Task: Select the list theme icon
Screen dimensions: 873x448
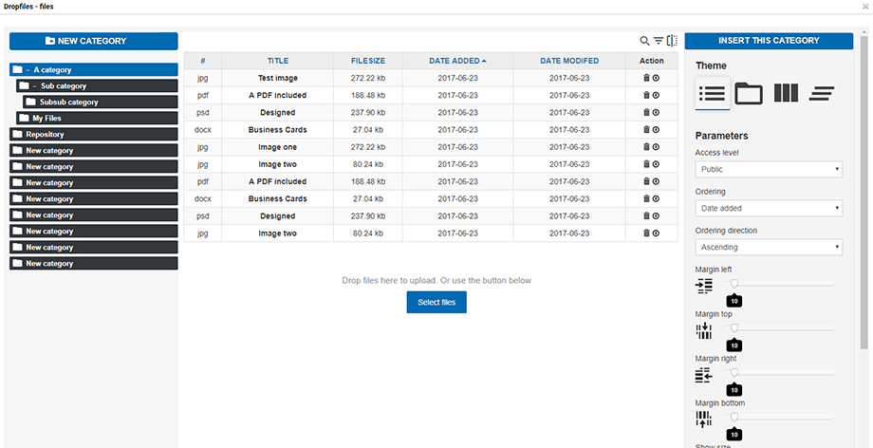Action: [x=712, y=93]
